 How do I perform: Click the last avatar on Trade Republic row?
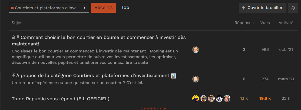[x=227, y=98]
